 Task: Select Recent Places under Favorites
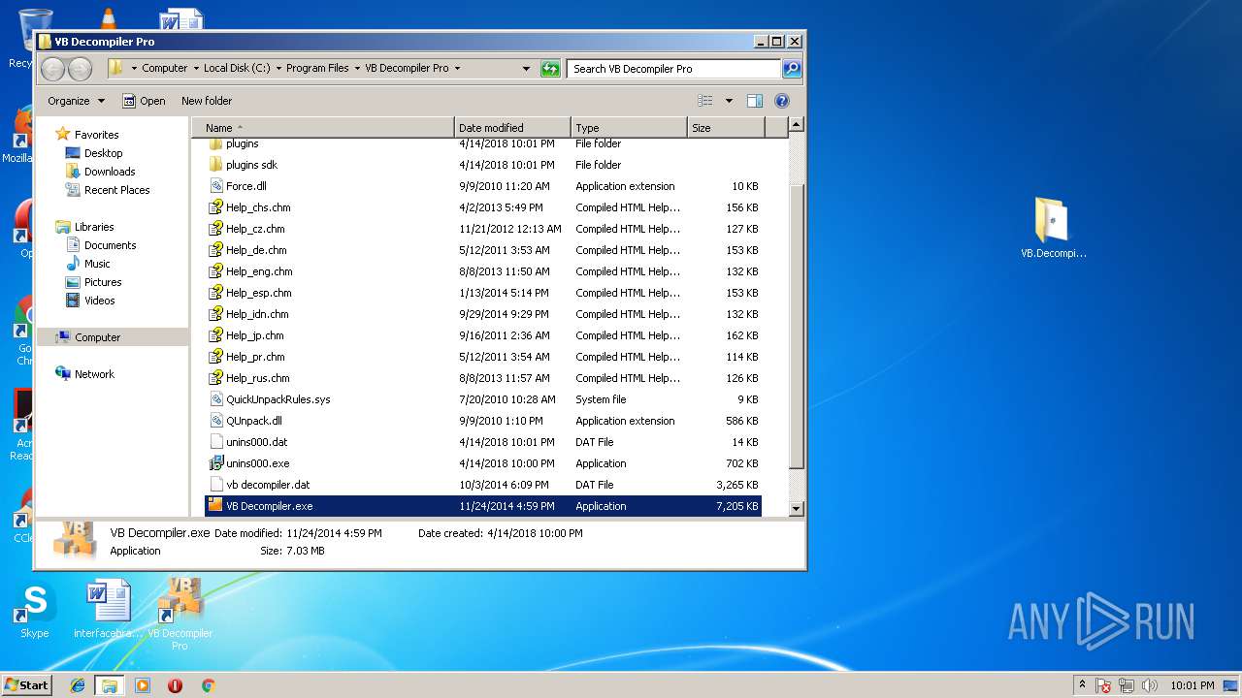click(108, 190)
